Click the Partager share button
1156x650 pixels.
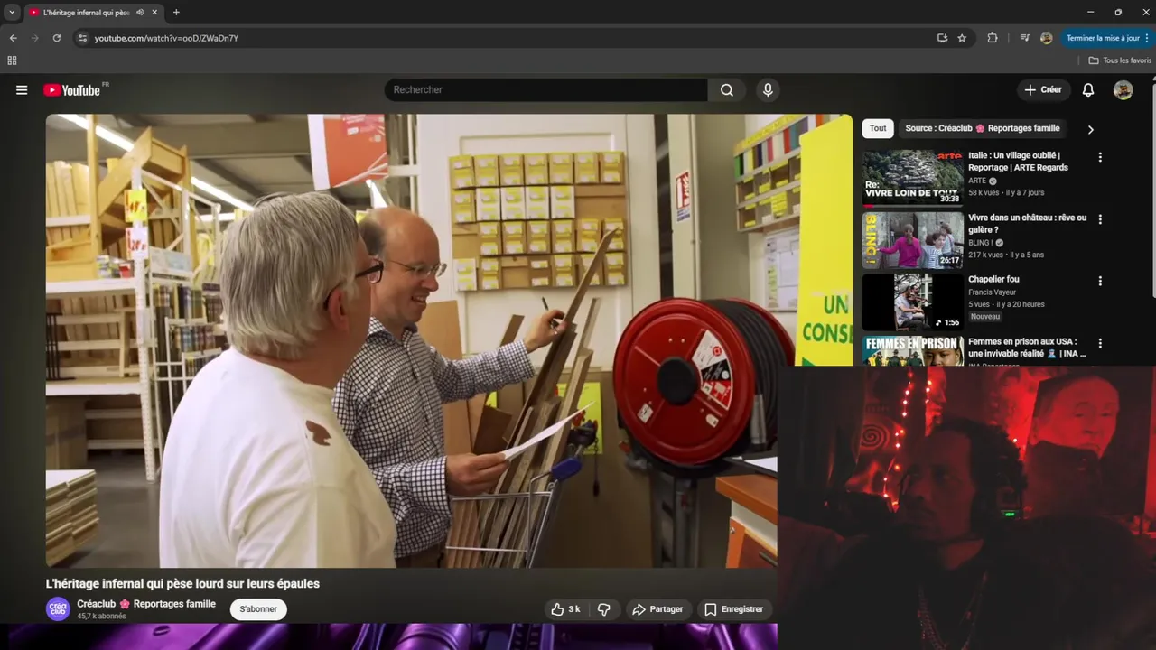coord(657,609)
